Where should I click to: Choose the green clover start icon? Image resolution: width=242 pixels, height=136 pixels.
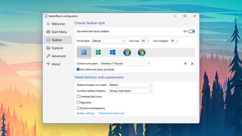point(98,52)
